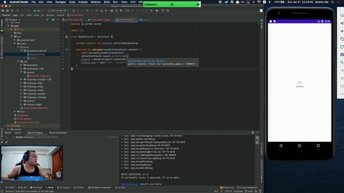
Task: Open Event Log in status bar
Action: 227,188
